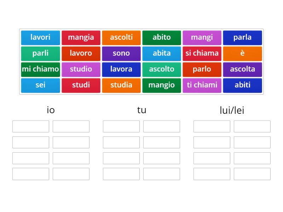Screen dimensions: 283x212
Task: Click the 'lui/lei' group heading
Action: [232, 110]
